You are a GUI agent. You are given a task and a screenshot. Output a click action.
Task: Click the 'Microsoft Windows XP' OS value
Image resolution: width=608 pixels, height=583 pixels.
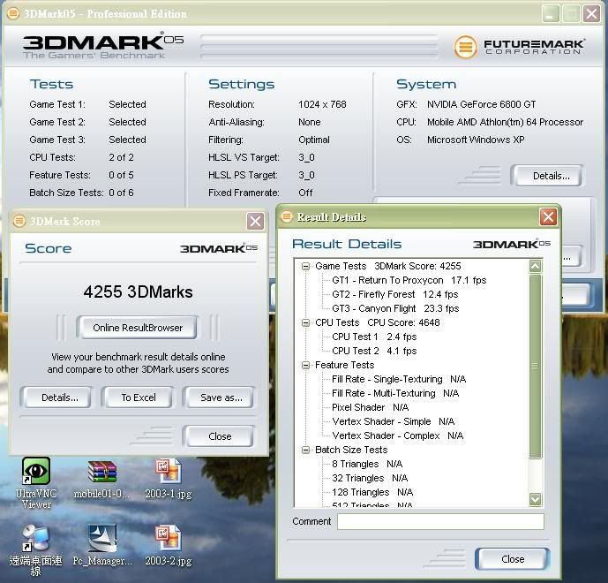(476, 140)
